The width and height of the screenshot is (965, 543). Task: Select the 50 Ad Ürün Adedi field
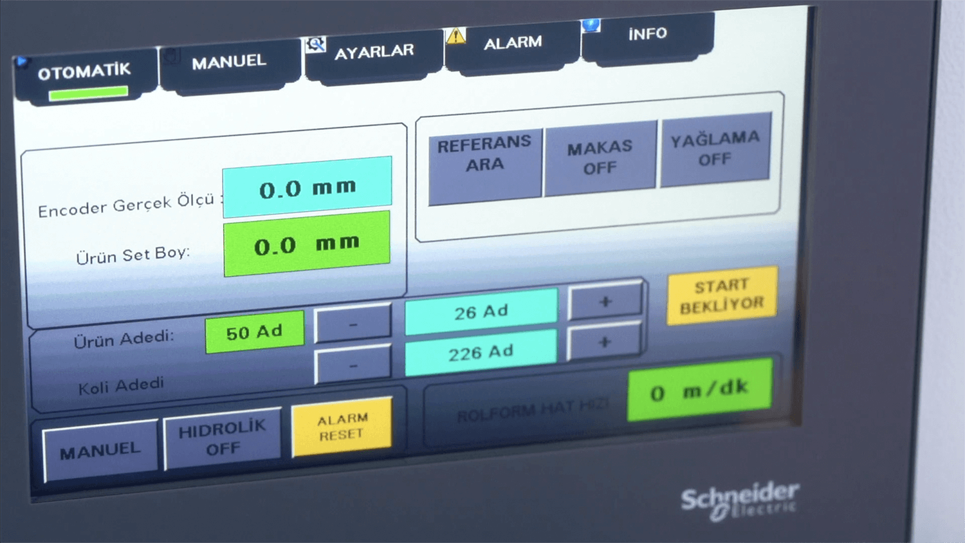coord(254,332)
